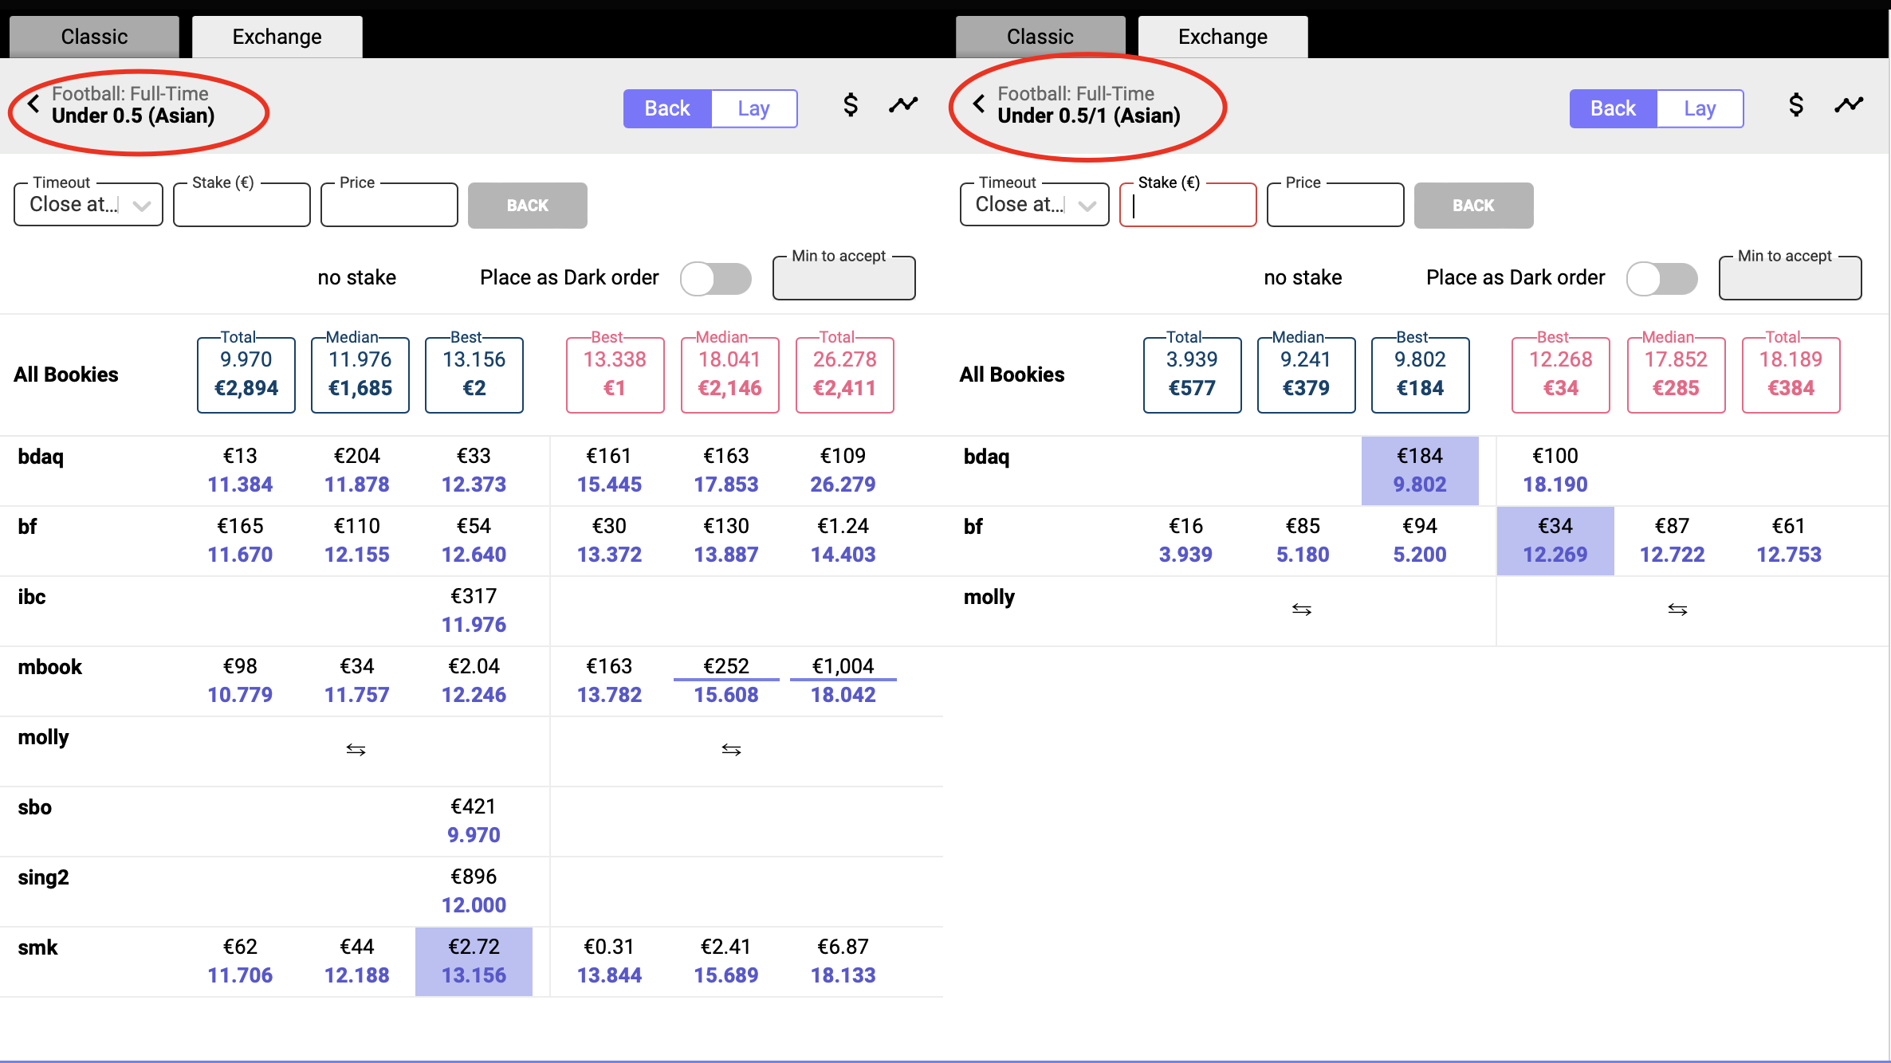Switch to the left Classic tab

[94, 37]
